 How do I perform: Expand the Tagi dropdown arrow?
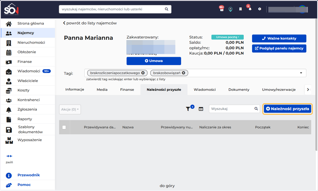(x=301, y=73)
